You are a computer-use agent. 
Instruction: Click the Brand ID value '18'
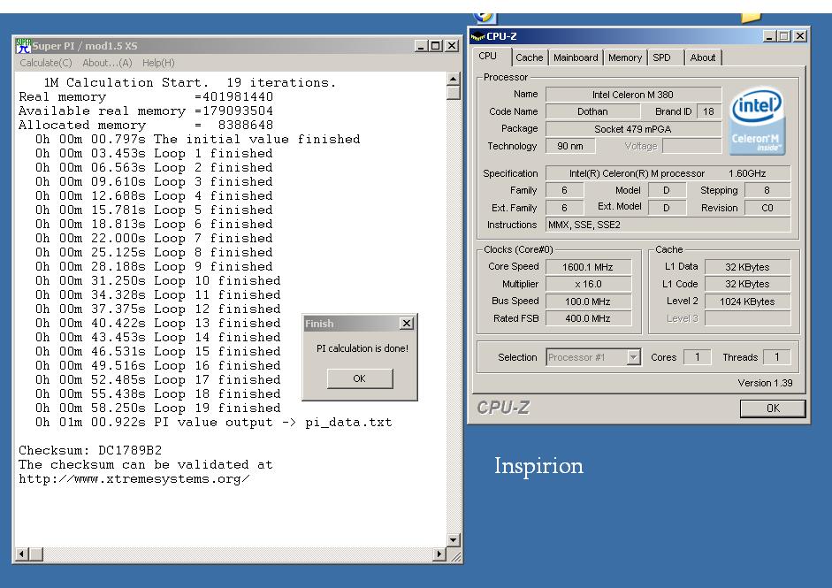pyautogui.click(x=708, y=111)
